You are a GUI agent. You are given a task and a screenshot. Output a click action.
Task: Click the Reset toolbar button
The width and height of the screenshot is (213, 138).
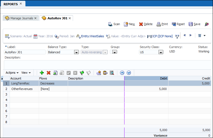(178, 24)
